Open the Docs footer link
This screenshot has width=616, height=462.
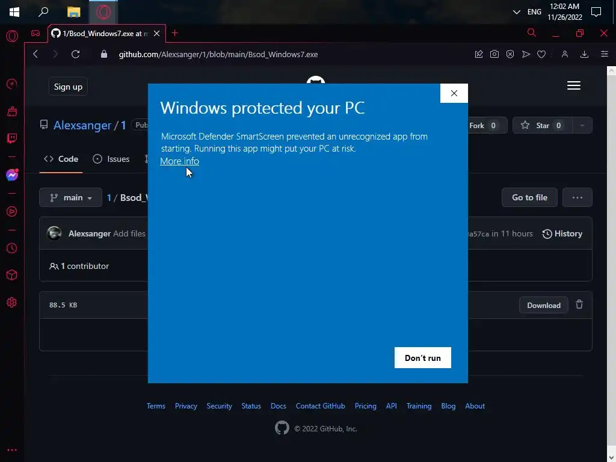click(278, 406)
